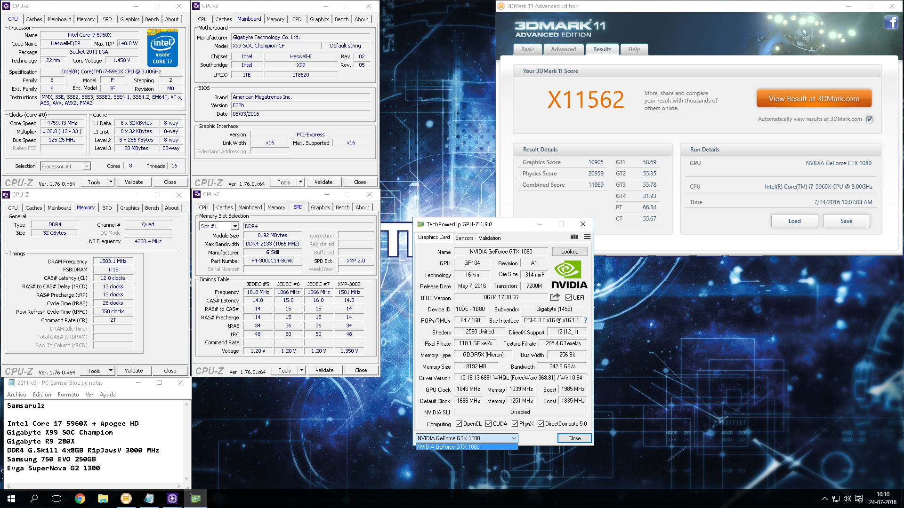The width and height of the screenshot is (904, 508).
Task: Click the NVIDIA logo in GPU-Z
Action: coord(569,275)
